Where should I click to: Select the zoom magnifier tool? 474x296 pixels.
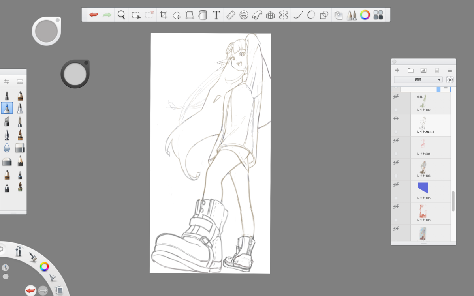point(121,15)
